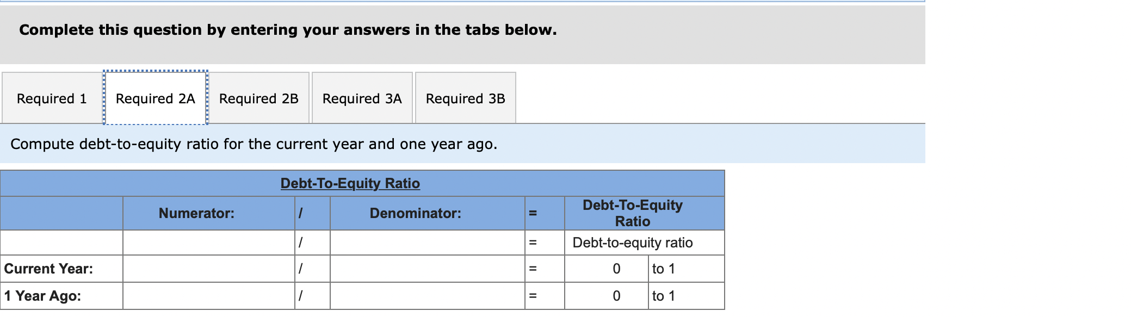Select the top Denominator label dropdown cell
The width and height of the screenshot is (1131, 317).
pos(427,243)
